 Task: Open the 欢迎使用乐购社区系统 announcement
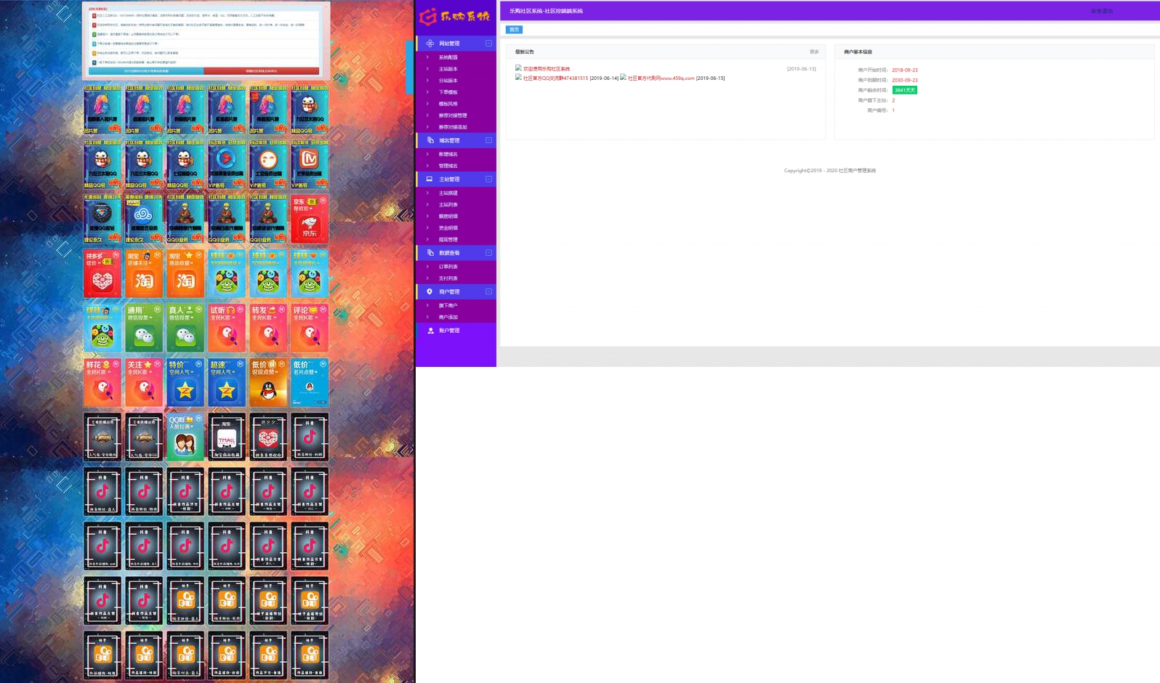point(546,69)
